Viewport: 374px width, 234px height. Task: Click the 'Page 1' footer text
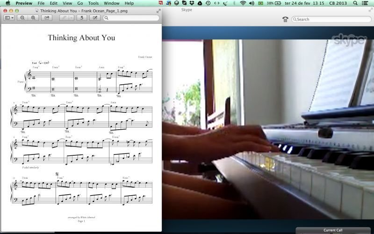pyautogui.click(x=81, y=221)
